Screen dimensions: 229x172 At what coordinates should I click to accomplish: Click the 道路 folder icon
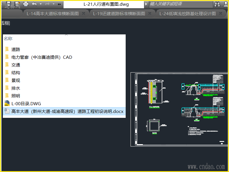point(7,49)
